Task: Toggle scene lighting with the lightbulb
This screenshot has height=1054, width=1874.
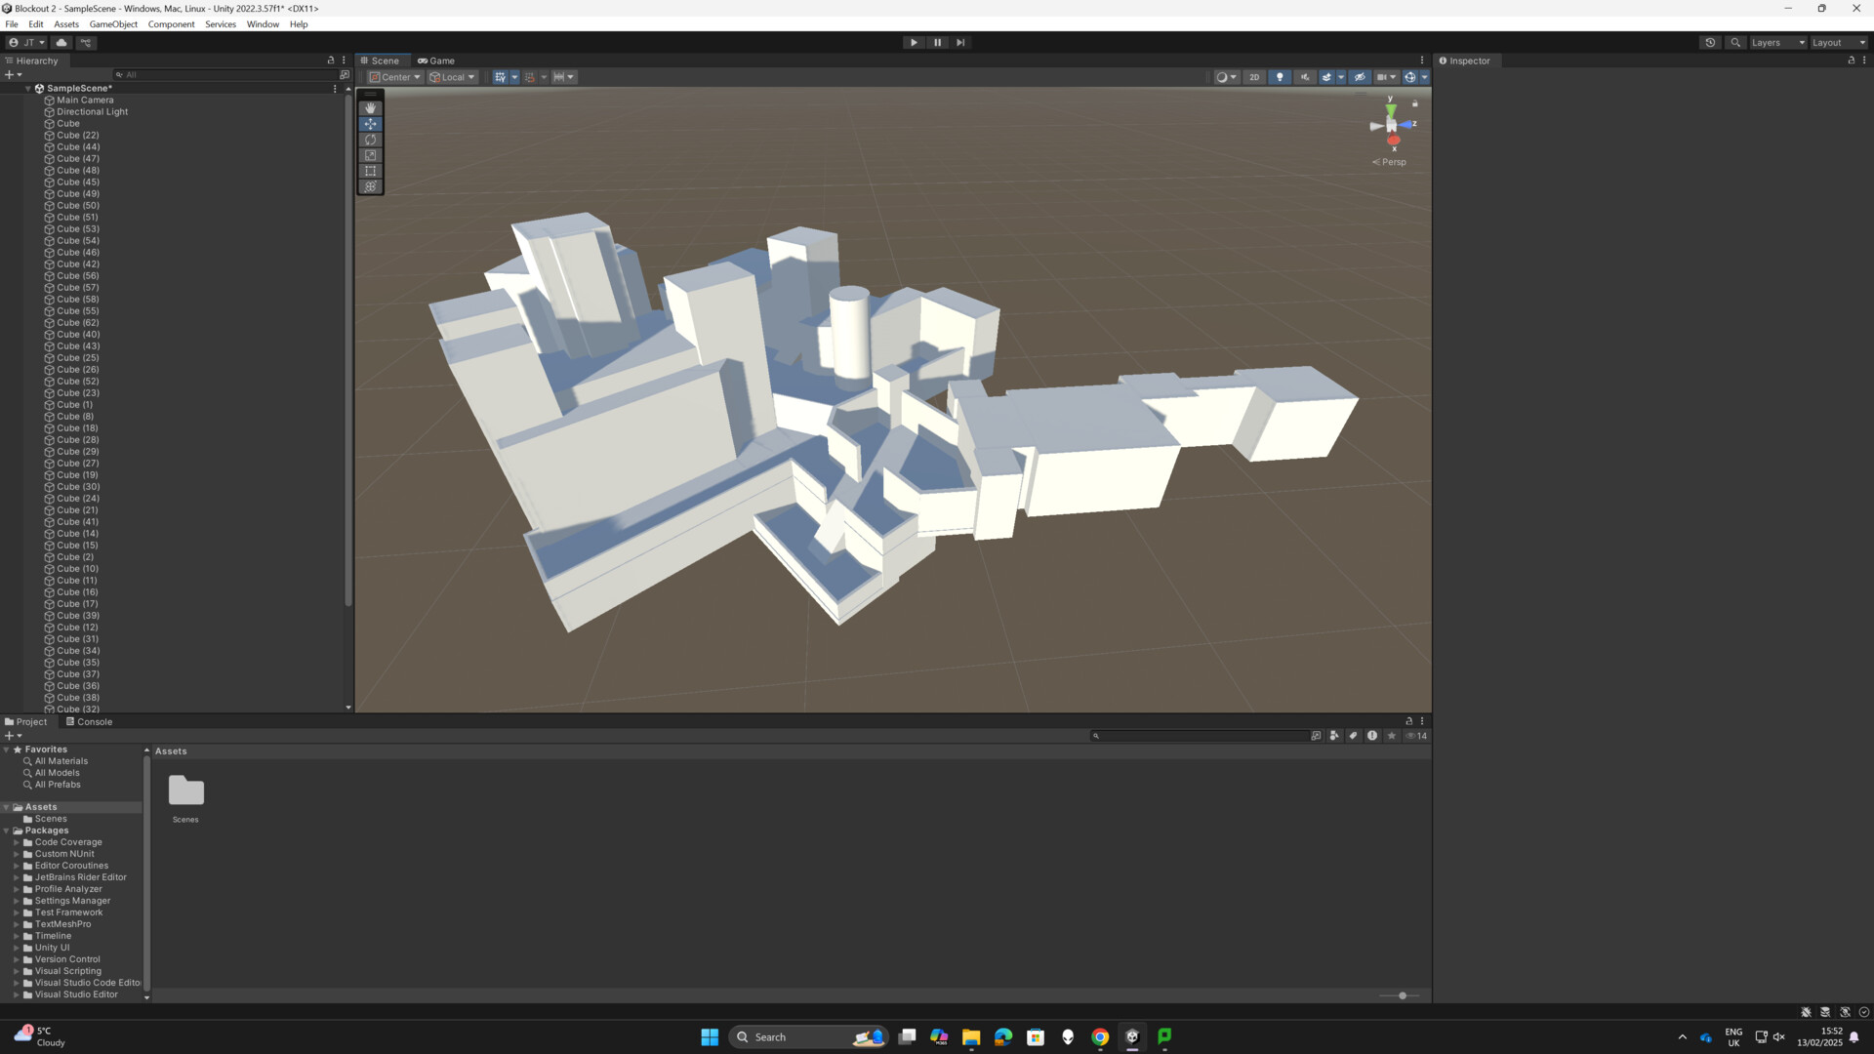Action: pyautogui.click(x=1280, y=77)
